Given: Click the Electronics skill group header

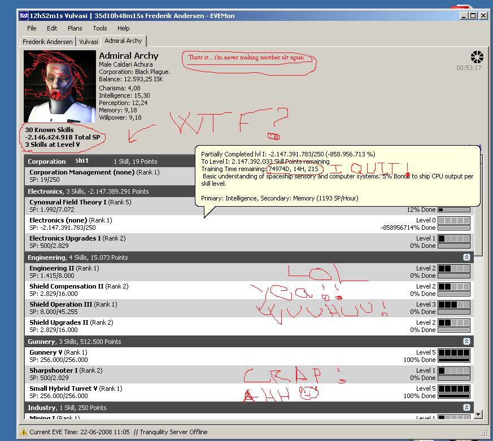Looking at the screenshot, I should (x=110, y=191).
